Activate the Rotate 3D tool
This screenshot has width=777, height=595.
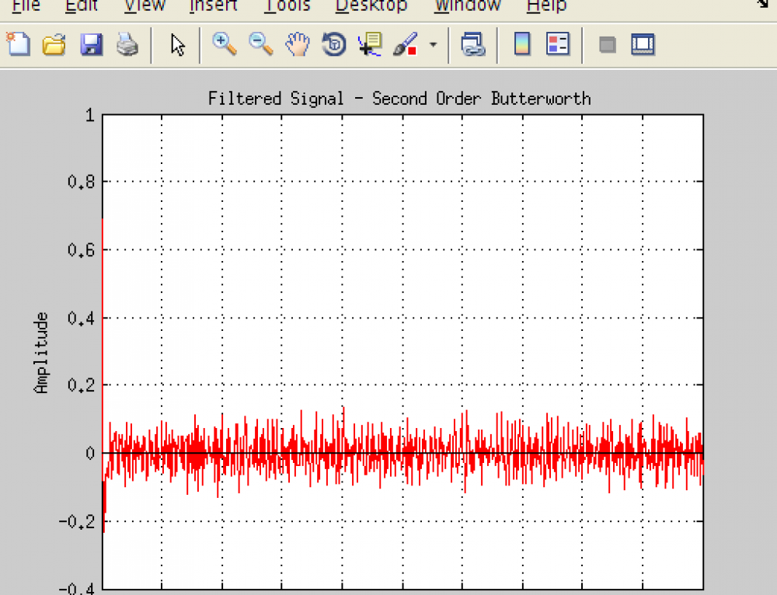point(333,44)
